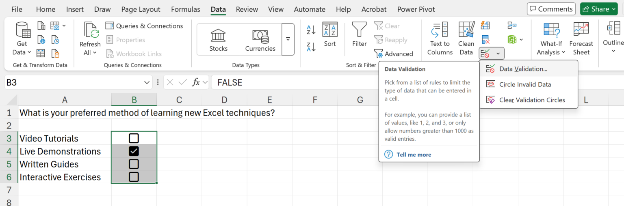The width and height of the screenshot is (624, 206).
Task: Click the Comments button
Action: point(551,9)
